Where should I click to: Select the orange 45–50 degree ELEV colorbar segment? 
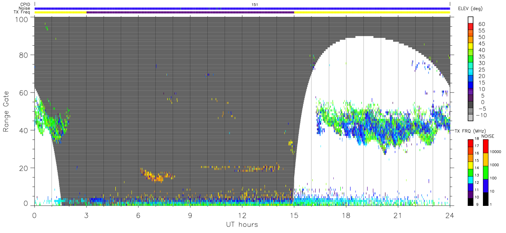[471, 40]
